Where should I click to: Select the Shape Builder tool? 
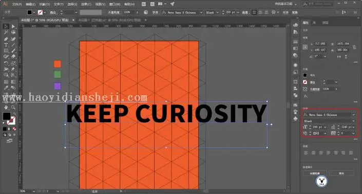pyautogui.click(x=6, y=75)
